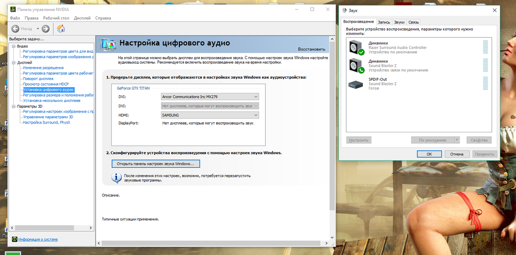Click the Sound window speaker title icon
The width and height of the screenshot is (516, 255).
(344, 10)
